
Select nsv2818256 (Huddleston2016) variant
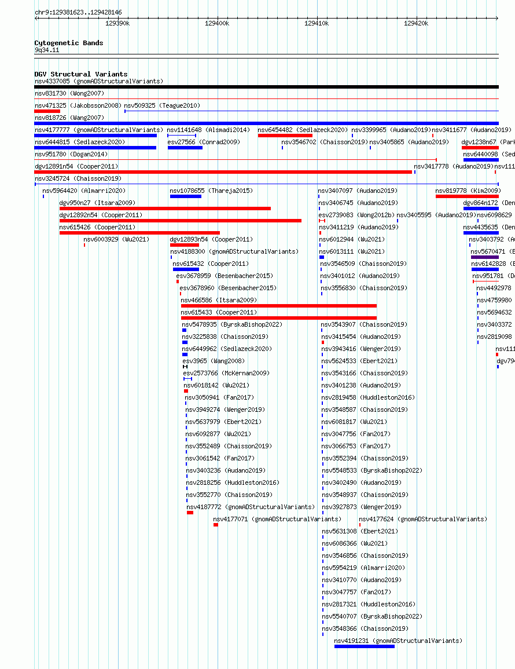[233, 482]
